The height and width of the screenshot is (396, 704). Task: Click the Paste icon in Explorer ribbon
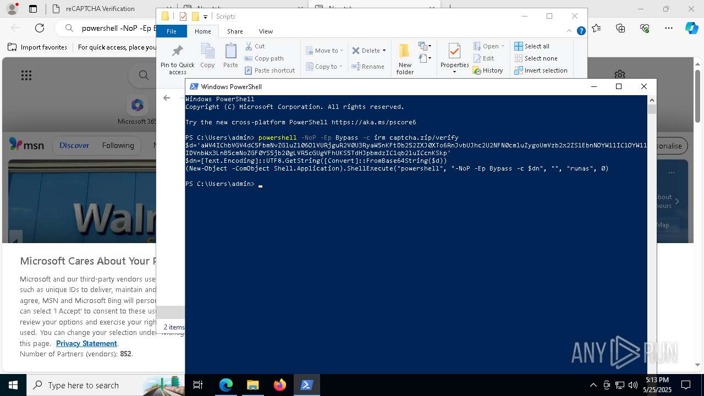click(230, 56)
